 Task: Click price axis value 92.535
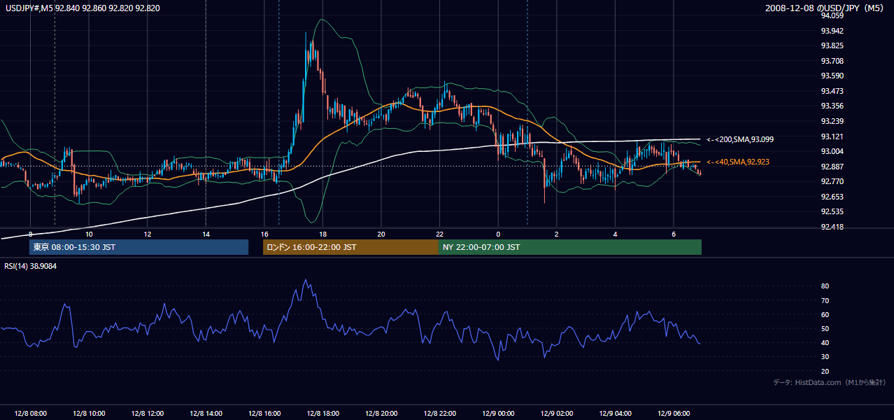[832, 211]
